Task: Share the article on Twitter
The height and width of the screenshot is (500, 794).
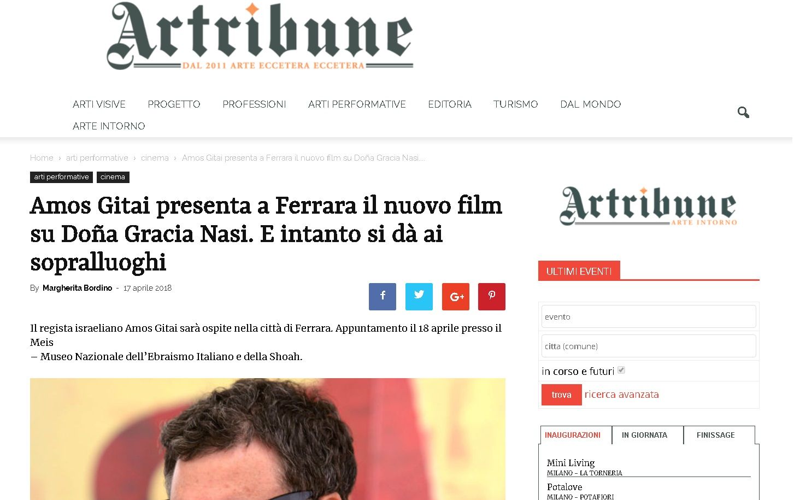Action: (419, 296)
